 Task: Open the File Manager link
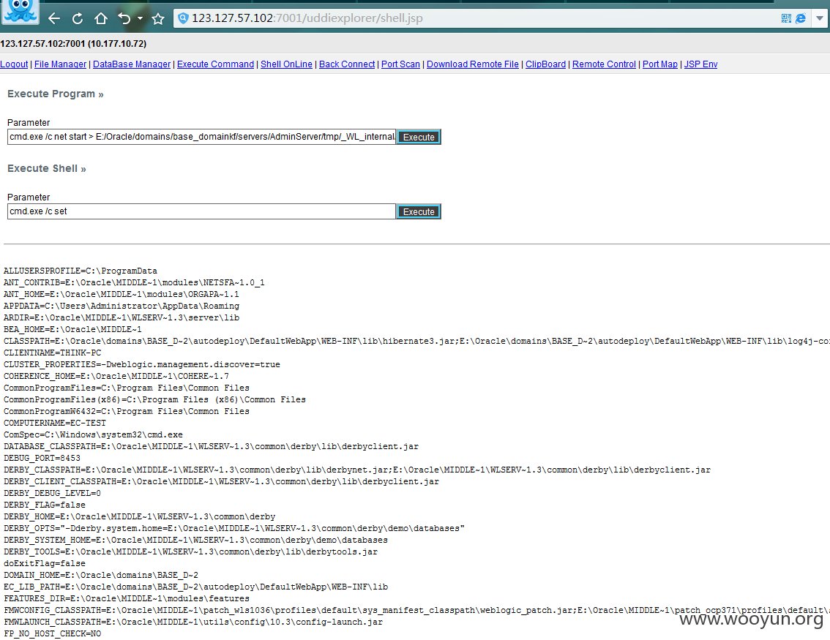click(x=60, y=64)
